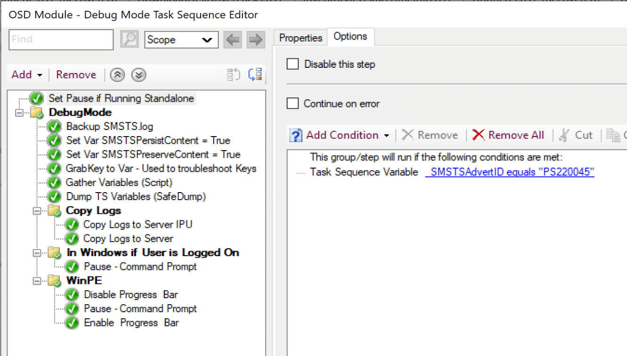Click the Remove button above the task tree
The width and height of the screenshot is (627, 356).
tap(76, 74)
